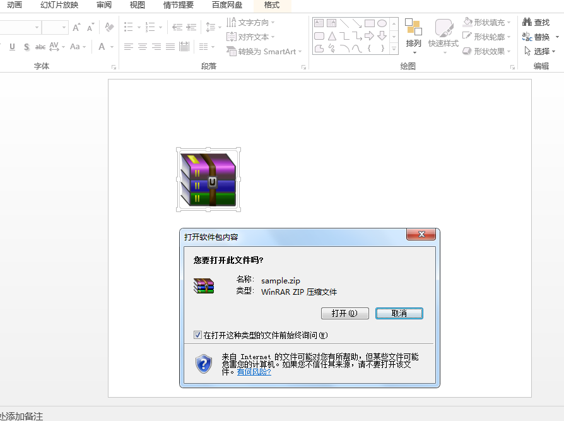Open the 视图 view tab
The image size is (564, 421).
(137, 5)
